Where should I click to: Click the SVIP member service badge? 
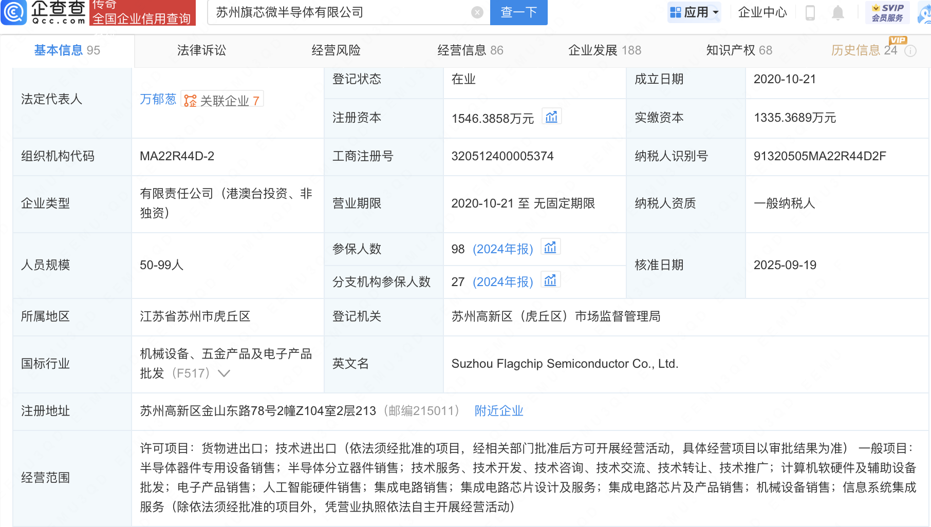coord(887,12)
